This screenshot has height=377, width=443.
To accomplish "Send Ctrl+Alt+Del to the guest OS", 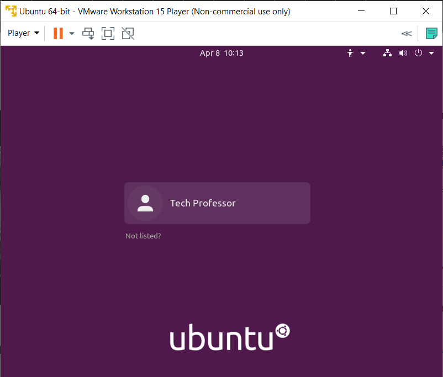I will (88, 33).
